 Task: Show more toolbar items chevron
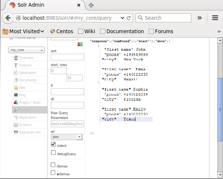(199, 18)
